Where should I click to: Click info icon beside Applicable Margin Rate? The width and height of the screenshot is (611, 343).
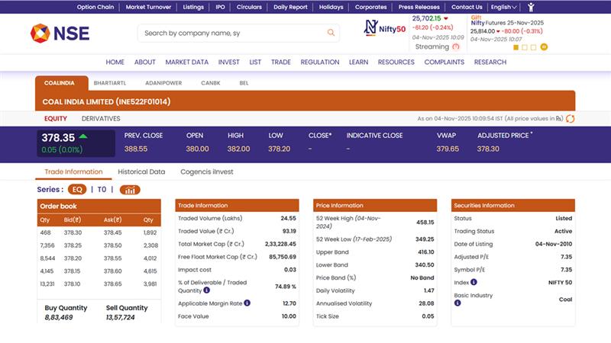coord(249,303)
